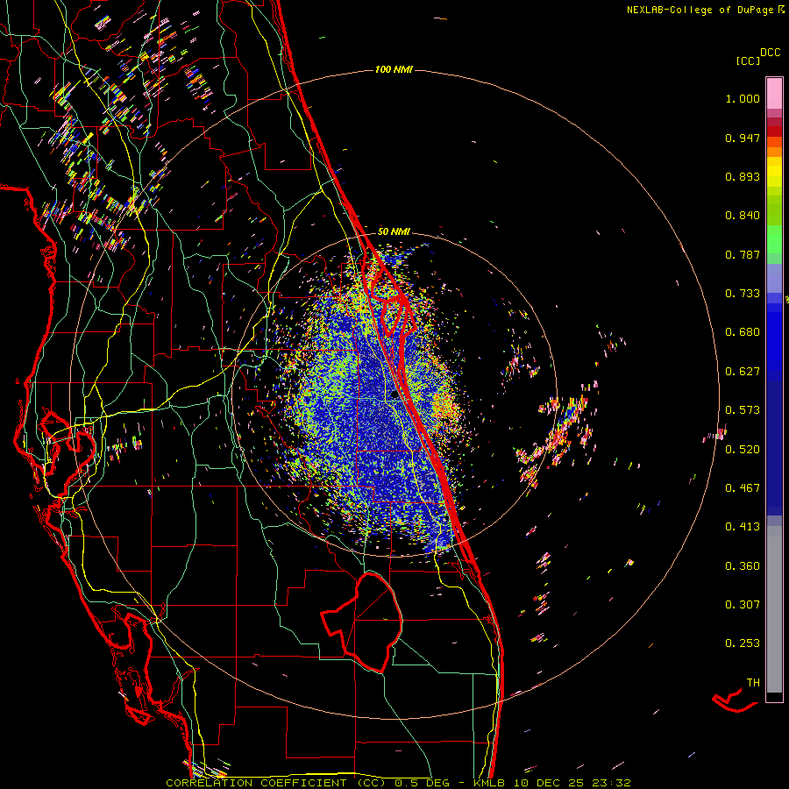The image size is (789, 789).
Task: Click the TH threshold label
Action: (x=753, y=683)
